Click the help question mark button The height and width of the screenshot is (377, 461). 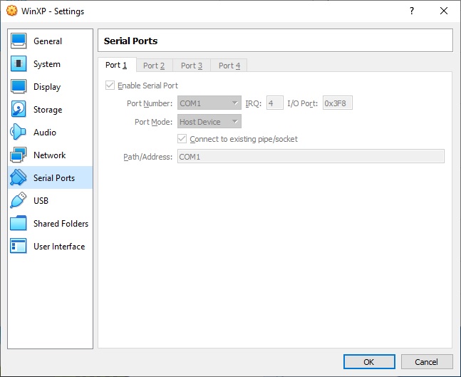412,11
